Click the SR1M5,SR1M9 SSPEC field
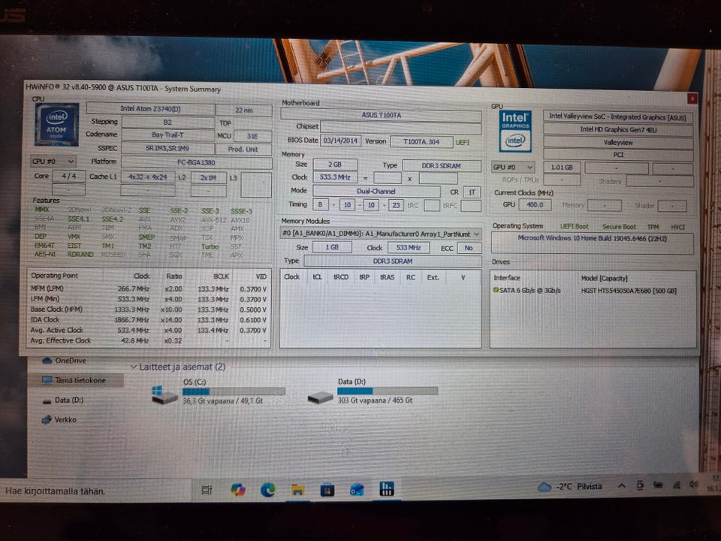This screenshot has height=541, width=721. tap(167, 148)
